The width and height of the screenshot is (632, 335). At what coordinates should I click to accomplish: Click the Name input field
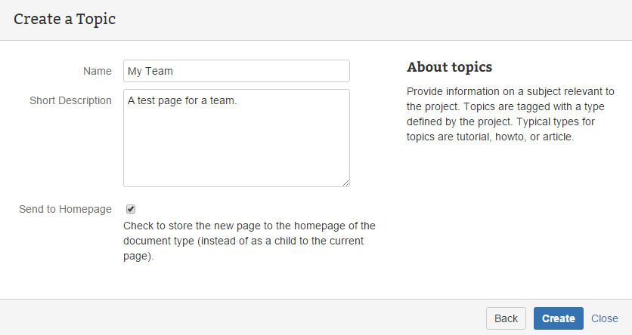236,71
